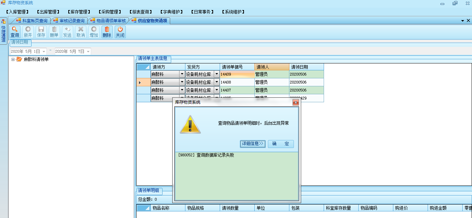
Task: Click the 物品规格 detail column header
Action: (202, 208)
